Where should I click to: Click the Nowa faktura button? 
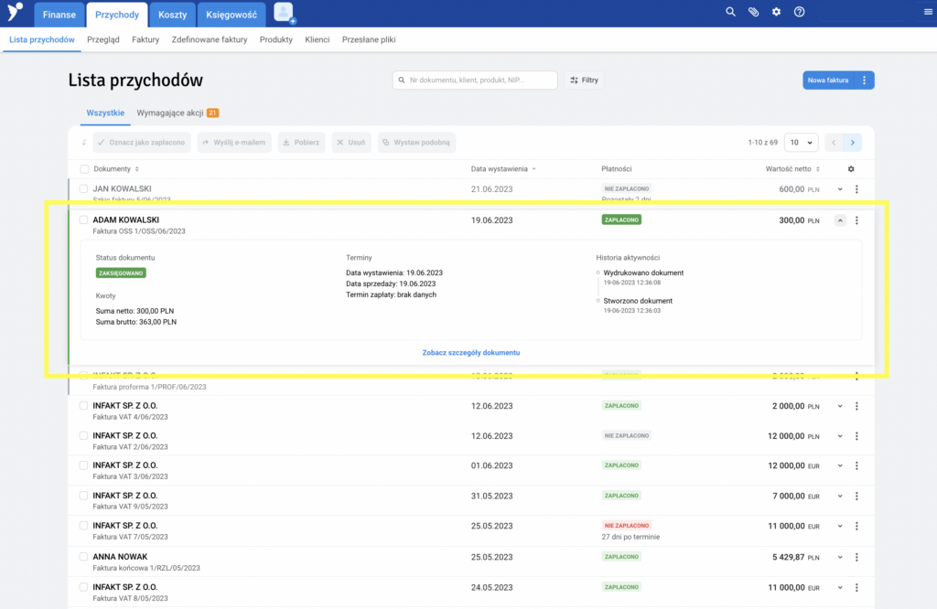pos(828,80)
